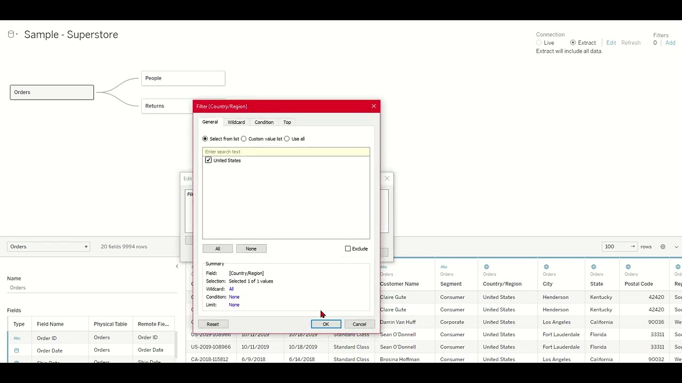Enable the Exclude checkbox
Image resolution: width=682 pixels, height=383 pixels.
click(348, 249)
